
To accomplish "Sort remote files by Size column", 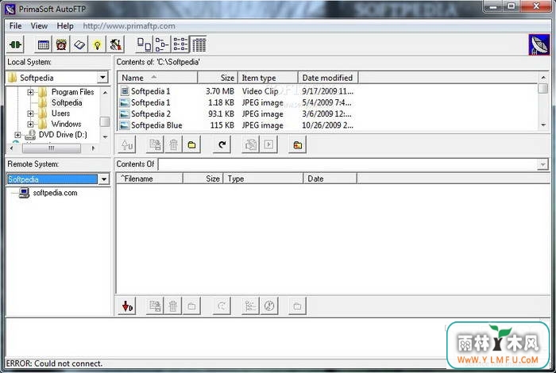I will [203, 179].
